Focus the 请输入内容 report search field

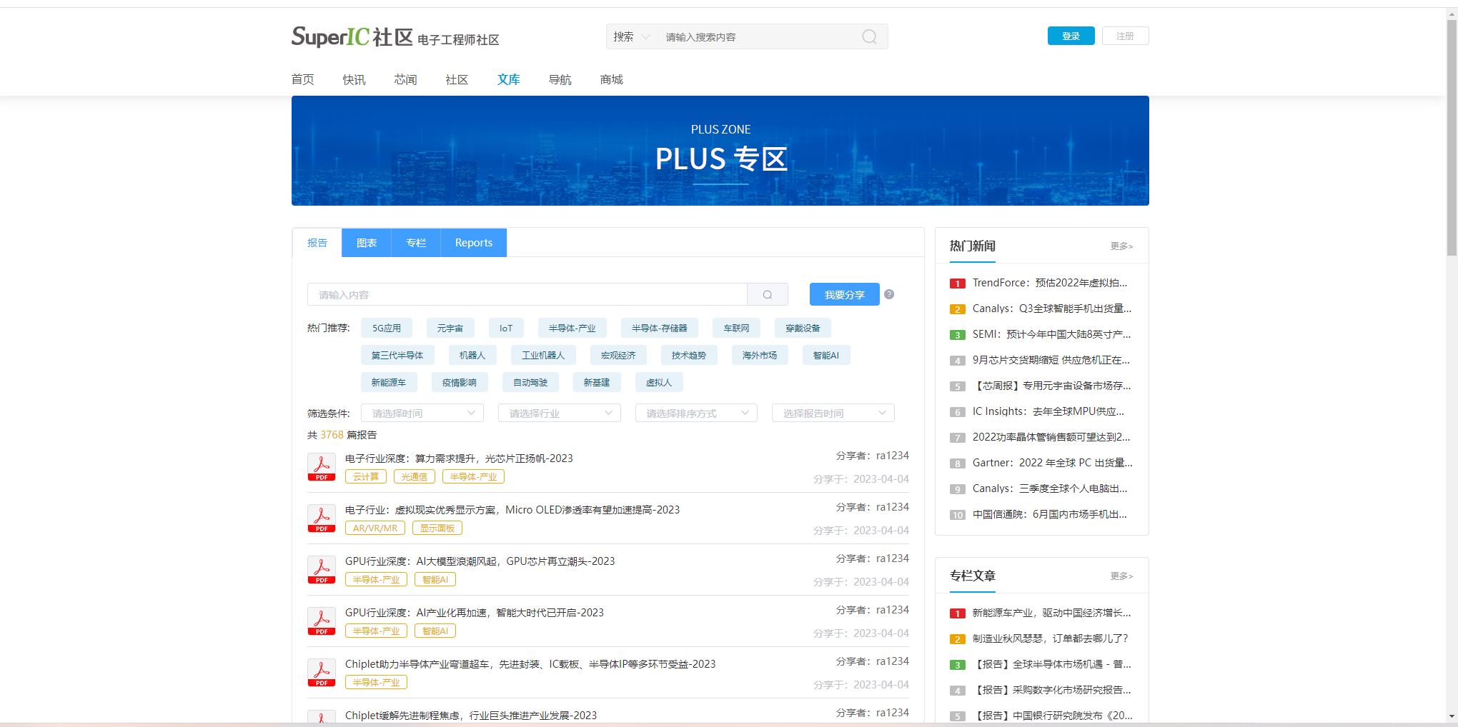click(x=527, y=294)
